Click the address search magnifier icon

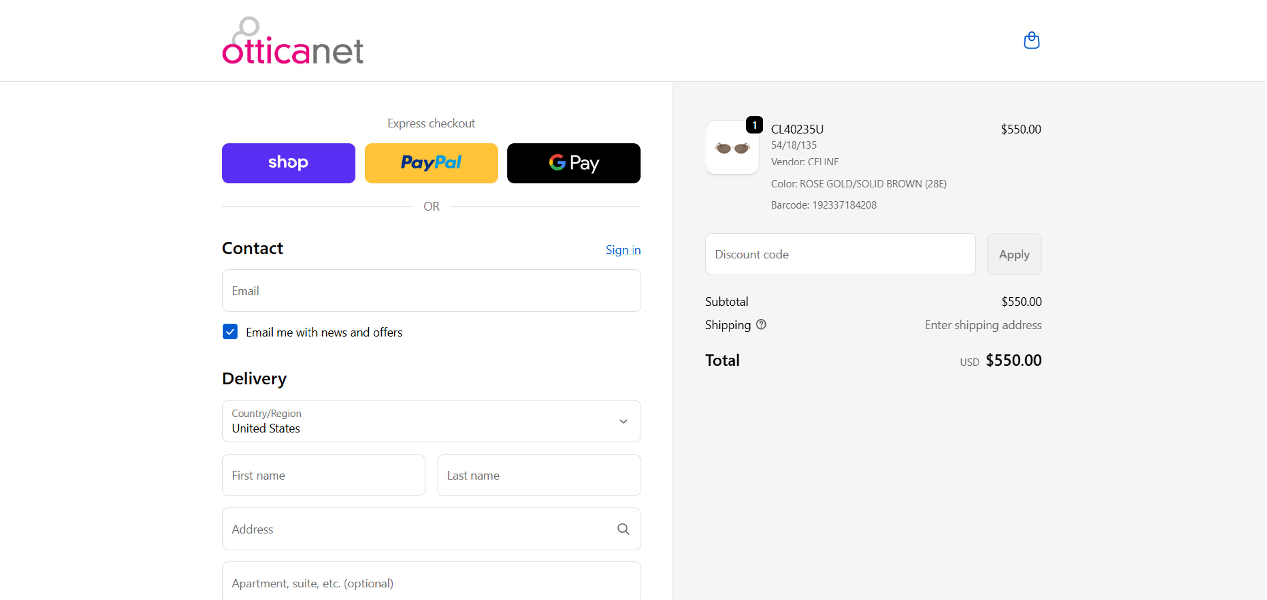coord(623,529)
